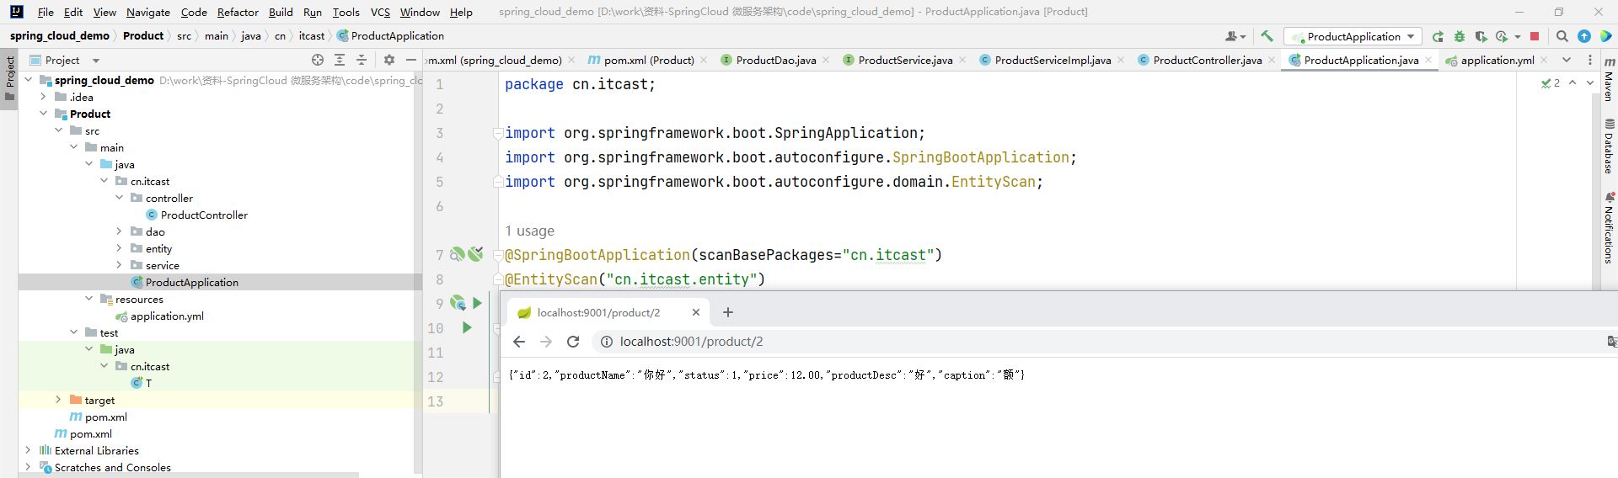Screen dimensions: 1618x478
Task: Hide the Project panel minus icon
Action: tap(410, 60)
